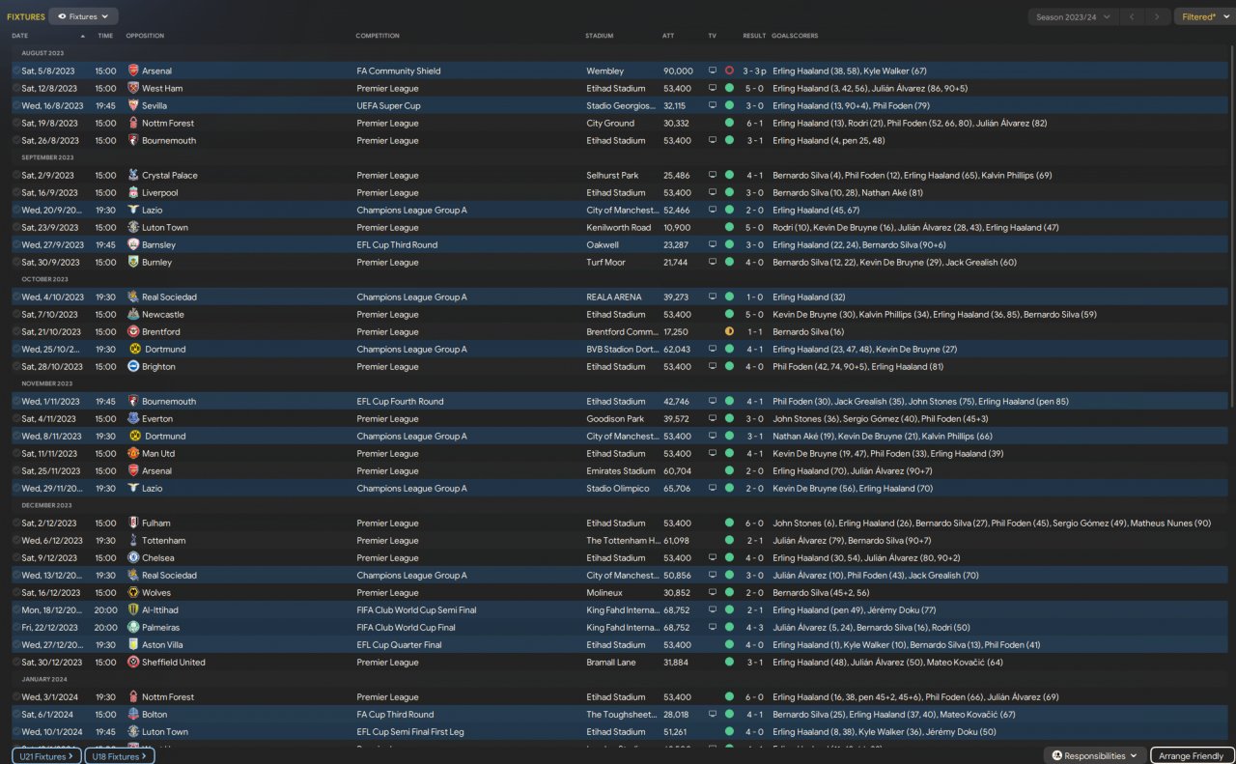Viewport: 1236px width, 764px height.
Task: Click the Burnley club badge
Action: tap(133, 262)
